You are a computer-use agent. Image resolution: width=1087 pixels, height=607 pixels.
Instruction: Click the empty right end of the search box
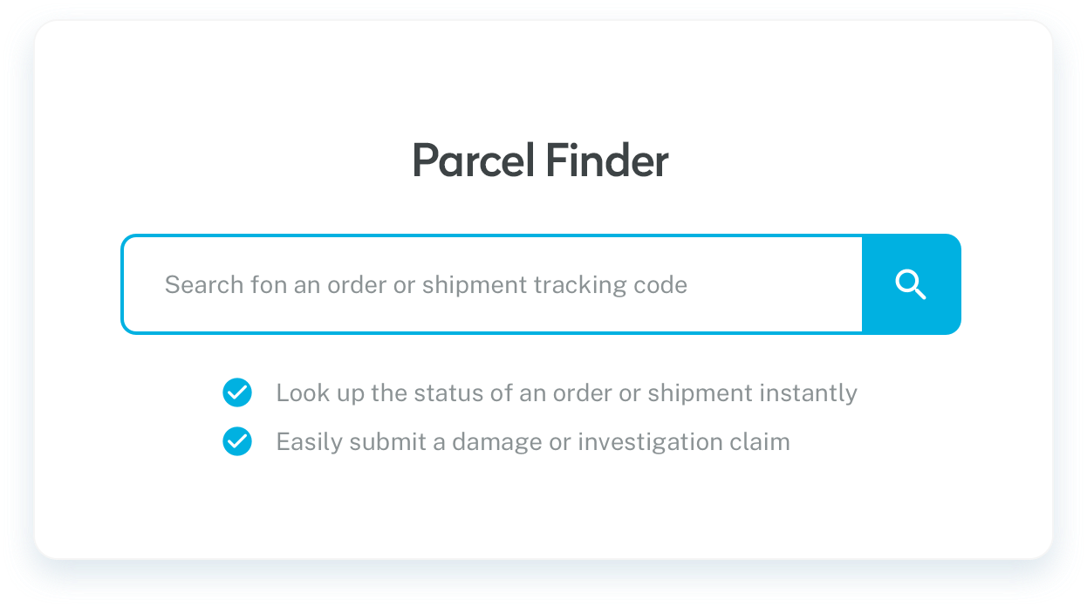(785, 284)
